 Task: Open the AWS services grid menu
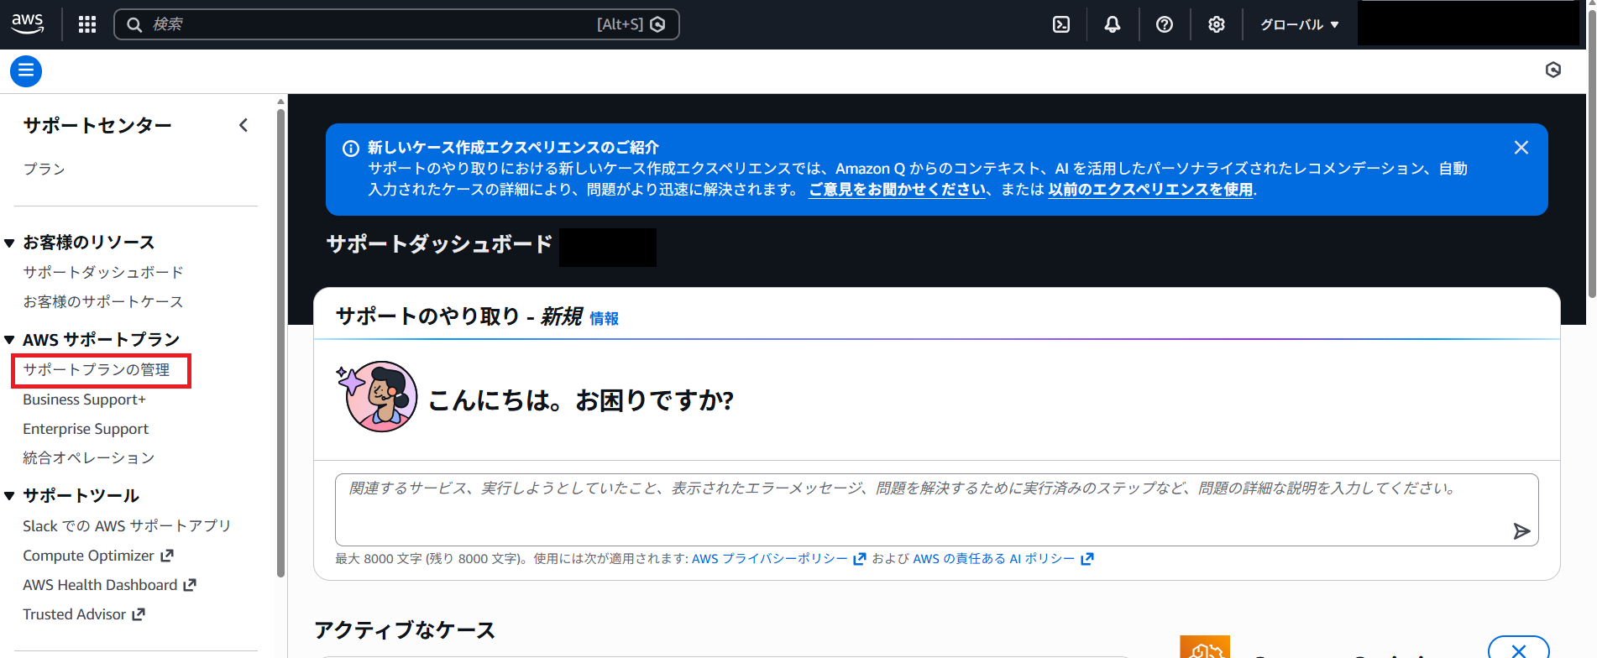[x=87, y=24]
